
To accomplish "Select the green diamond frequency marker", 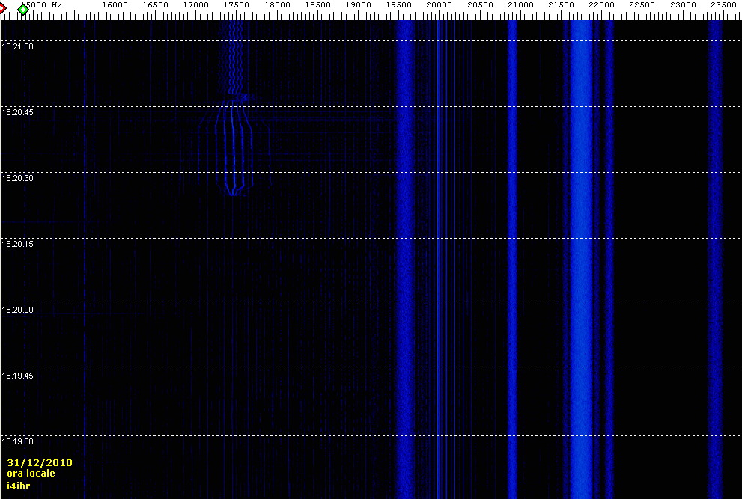I will [23, 10].
